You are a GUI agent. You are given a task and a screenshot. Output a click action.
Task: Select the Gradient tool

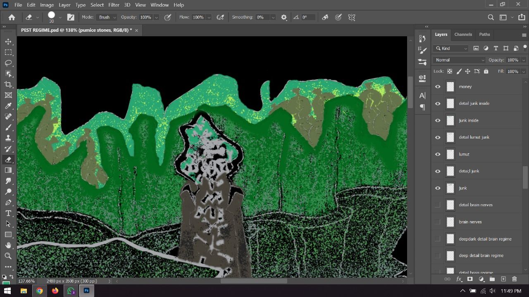click(x=8, y=170)
